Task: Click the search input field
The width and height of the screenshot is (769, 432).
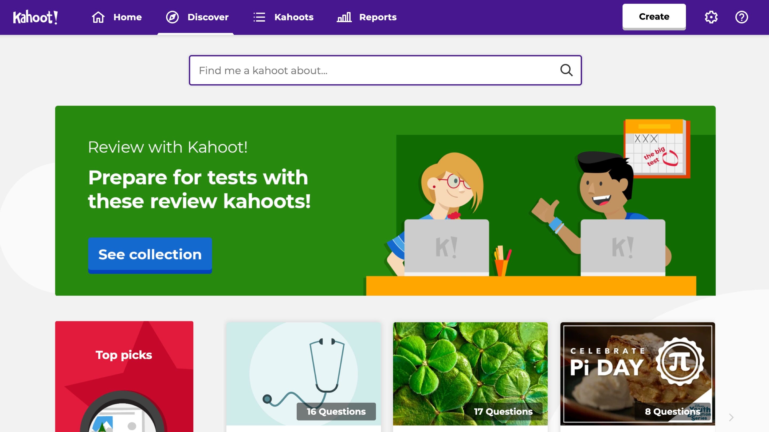Action: pos(384,70)
